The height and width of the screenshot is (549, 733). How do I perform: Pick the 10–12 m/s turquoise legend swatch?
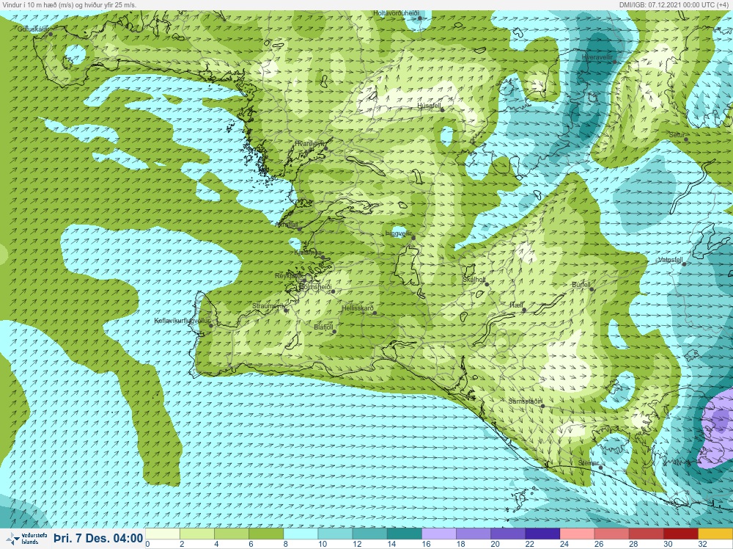coord(336,534)
